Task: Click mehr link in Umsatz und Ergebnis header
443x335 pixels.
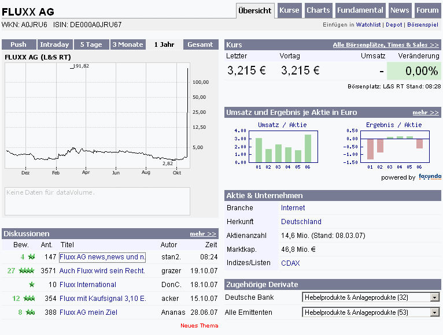Action: click(x=426, y=113)
